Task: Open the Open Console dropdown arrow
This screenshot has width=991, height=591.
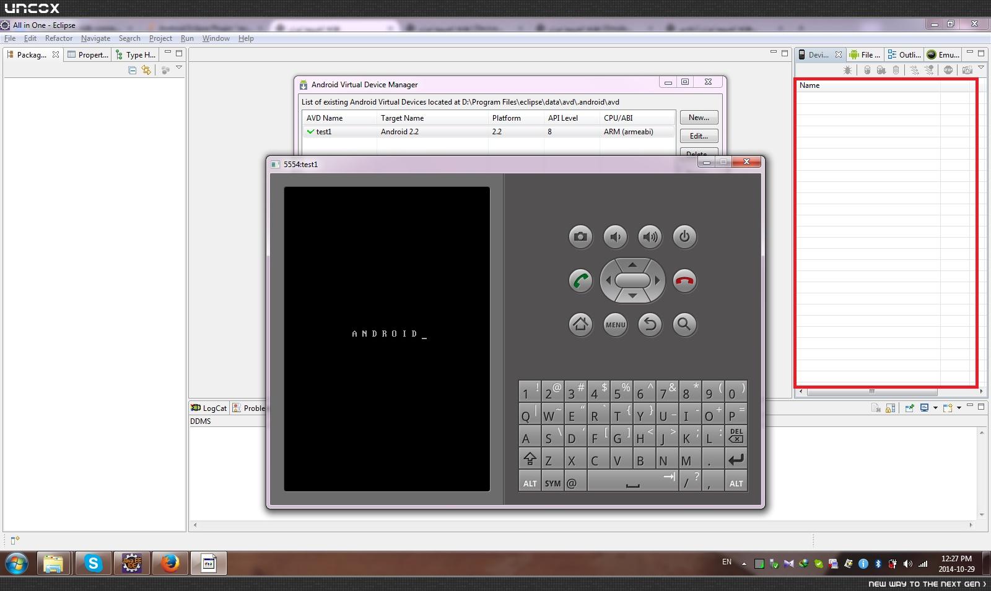Action: (x=959, y=408)
